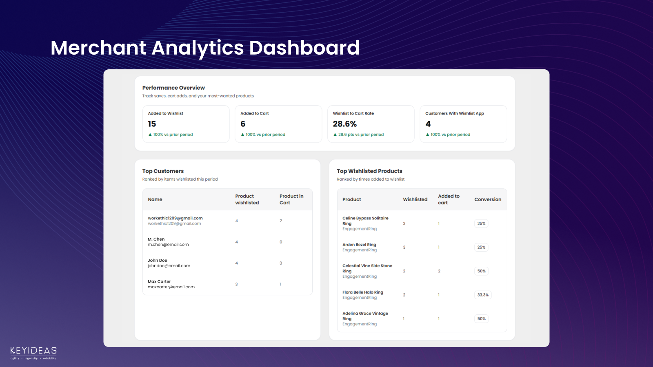Click the 25% badge for Celine Bypass Solitaire Ring
Screen dimensions: 653x367
click(x=482, y=223)
